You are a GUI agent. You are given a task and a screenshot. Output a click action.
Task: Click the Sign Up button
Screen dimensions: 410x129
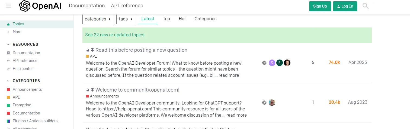click(x=320, y=6)
